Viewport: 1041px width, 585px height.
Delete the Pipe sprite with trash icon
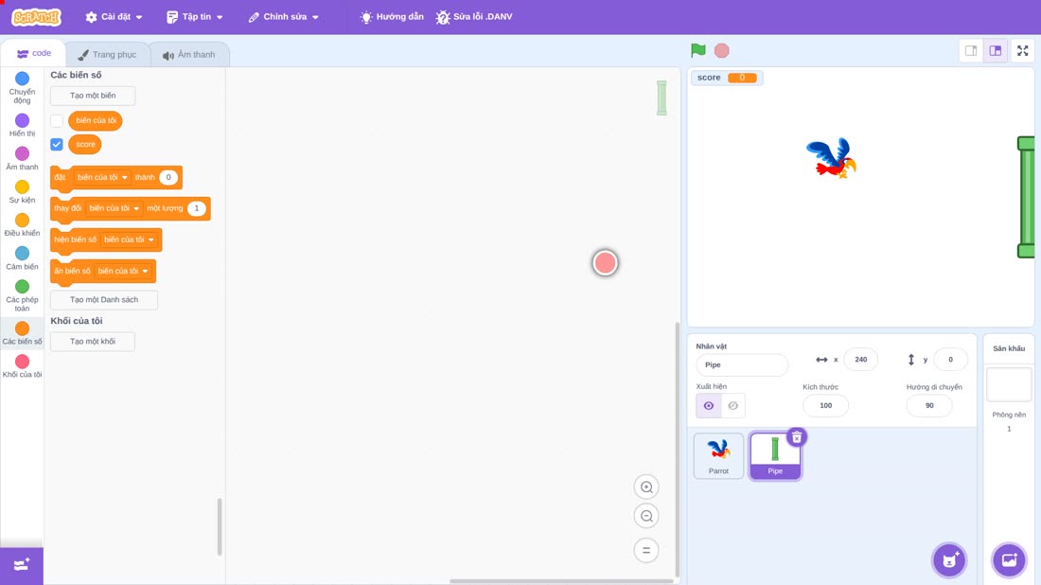pos(797,437)
